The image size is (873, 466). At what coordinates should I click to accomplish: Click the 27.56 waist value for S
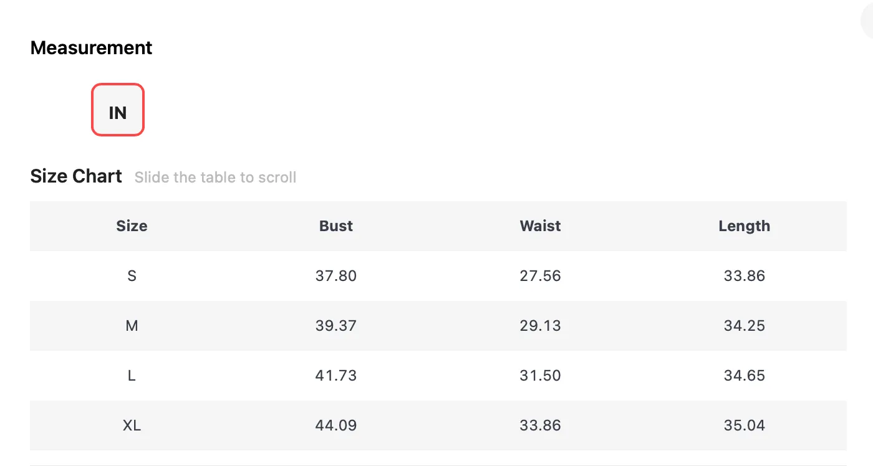tap(541, 275)
